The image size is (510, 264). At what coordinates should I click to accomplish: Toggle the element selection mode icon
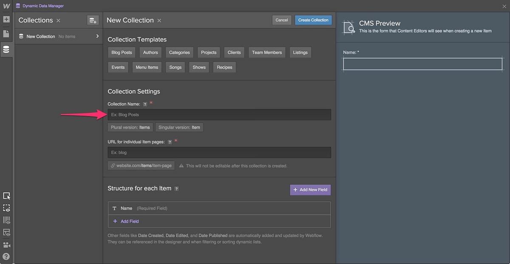6,196
